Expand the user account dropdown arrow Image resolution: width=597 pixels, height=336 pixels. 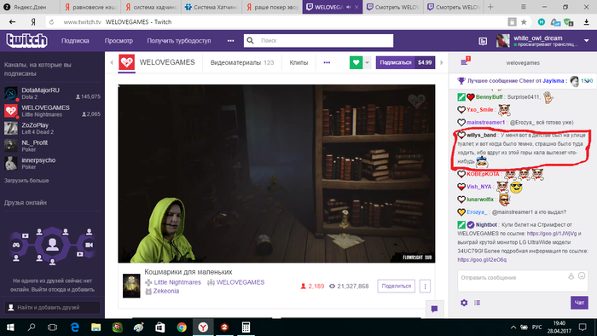point(587,41)
